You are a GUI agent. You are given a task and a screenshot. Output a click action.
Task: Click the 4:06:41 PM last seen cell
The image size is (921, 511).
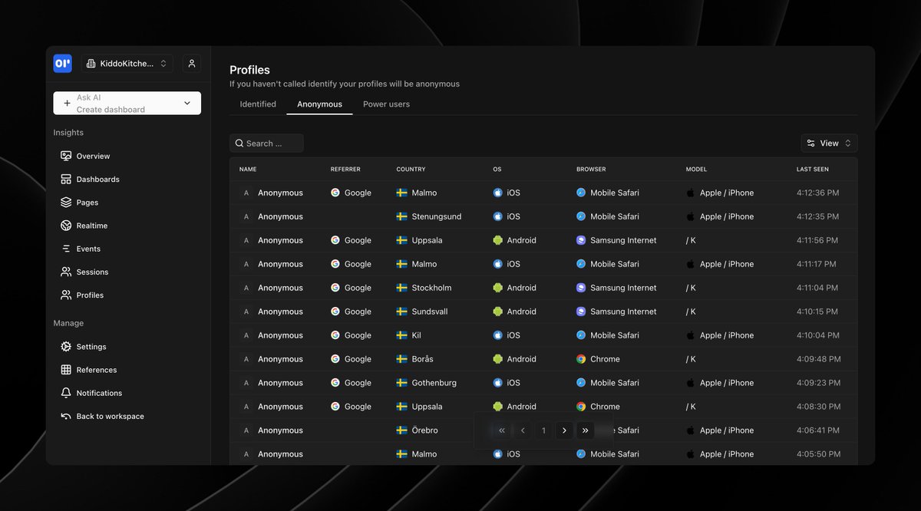(x=818, y=430)
